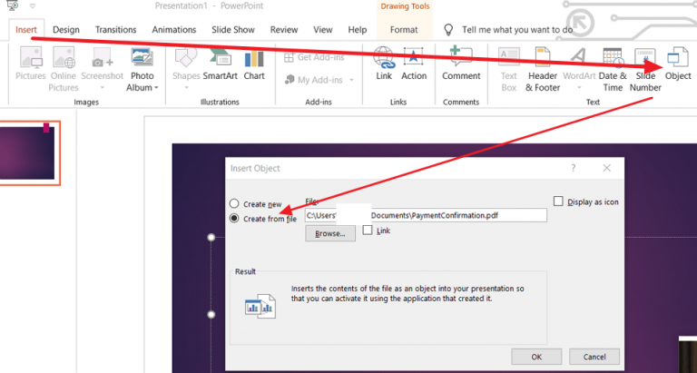Open the Quick Access Toolbar customize arrow

33,5
